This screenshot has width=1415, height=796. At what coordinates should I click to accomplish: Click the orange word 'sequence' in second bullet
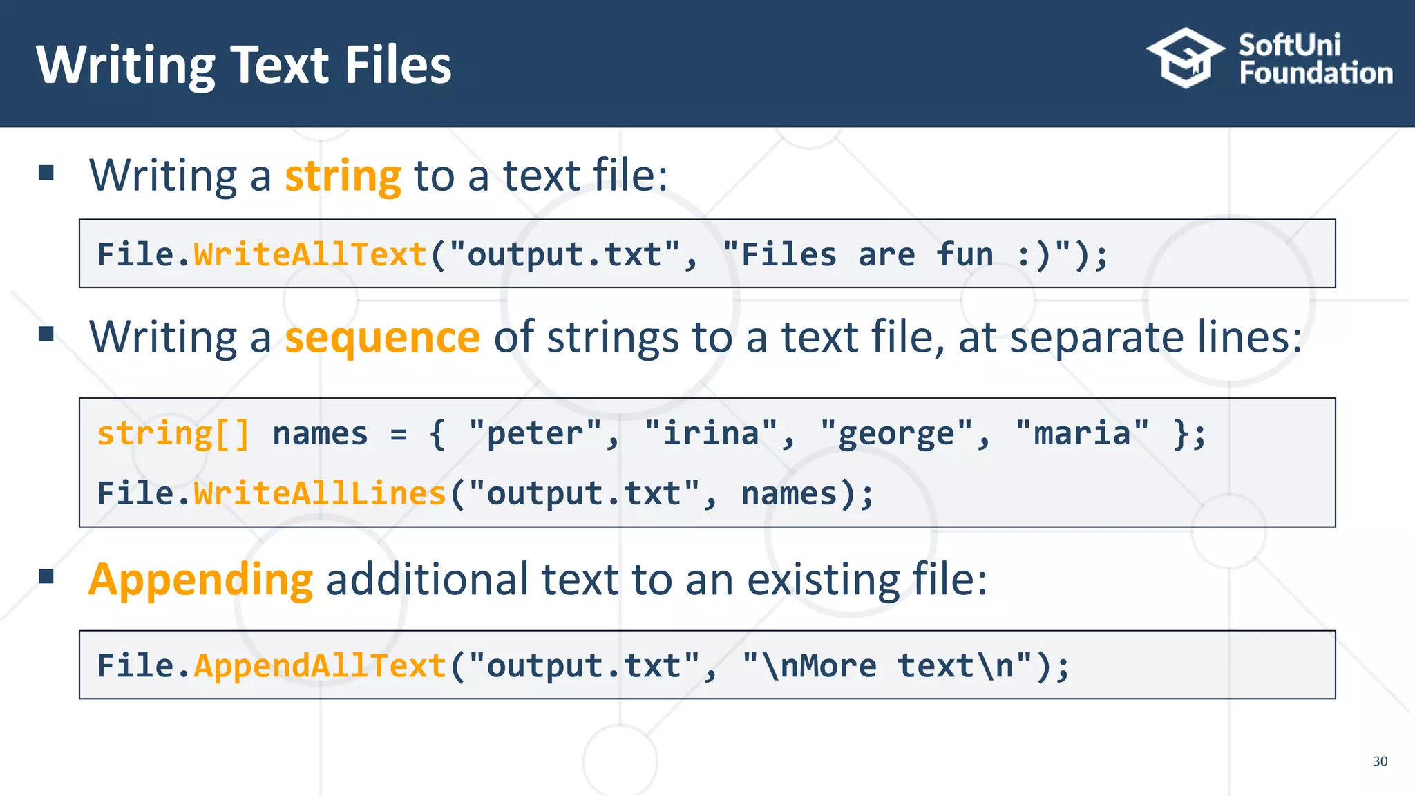(383, 337)
